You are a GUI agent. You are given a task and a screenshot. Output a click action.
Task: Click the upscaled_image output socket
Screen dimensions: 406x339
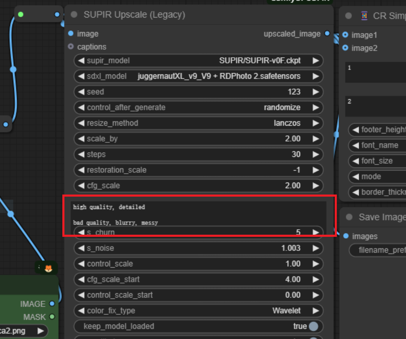point(327,33)
